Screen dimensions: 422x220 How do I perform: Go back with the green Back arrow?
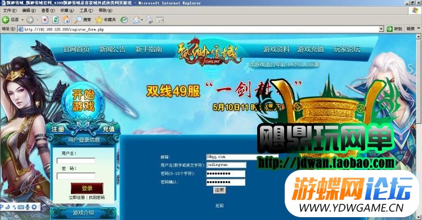click(x=6, y=20)
